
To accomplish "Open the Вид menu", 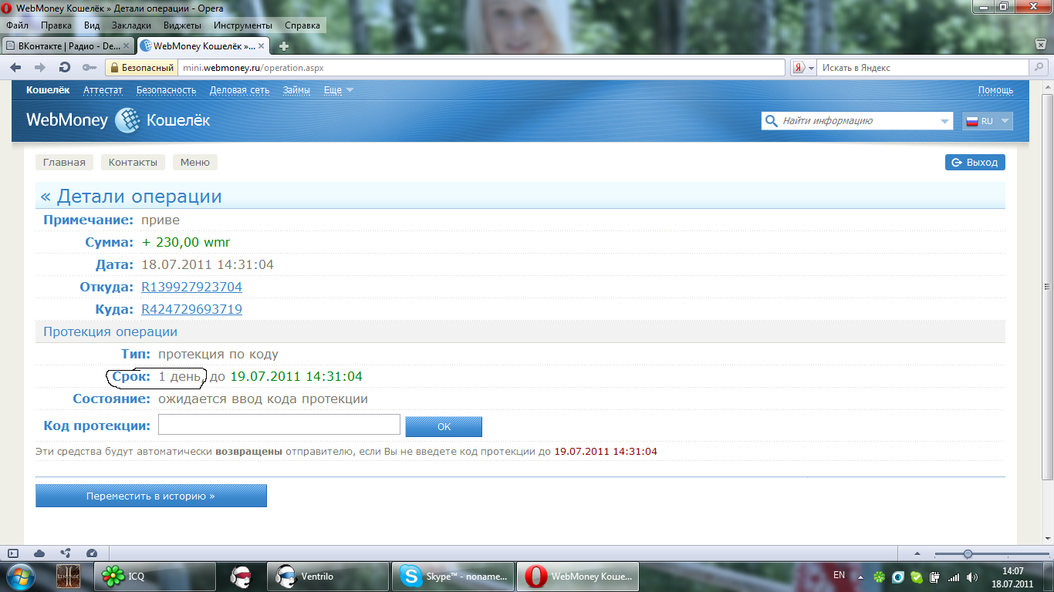I will [92, 25].
